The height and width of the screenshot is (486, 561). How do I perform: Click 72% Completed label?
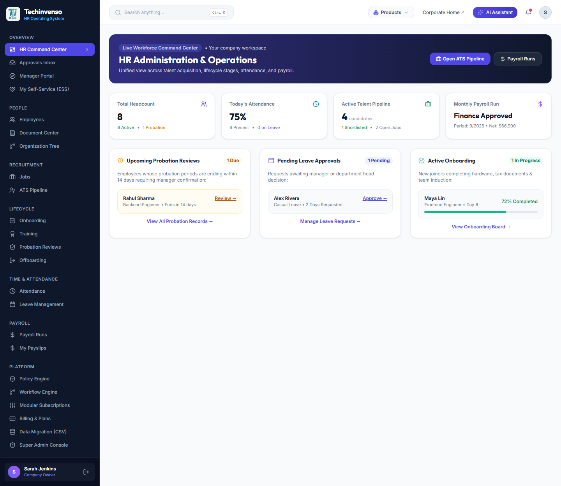tap(519, 201)
